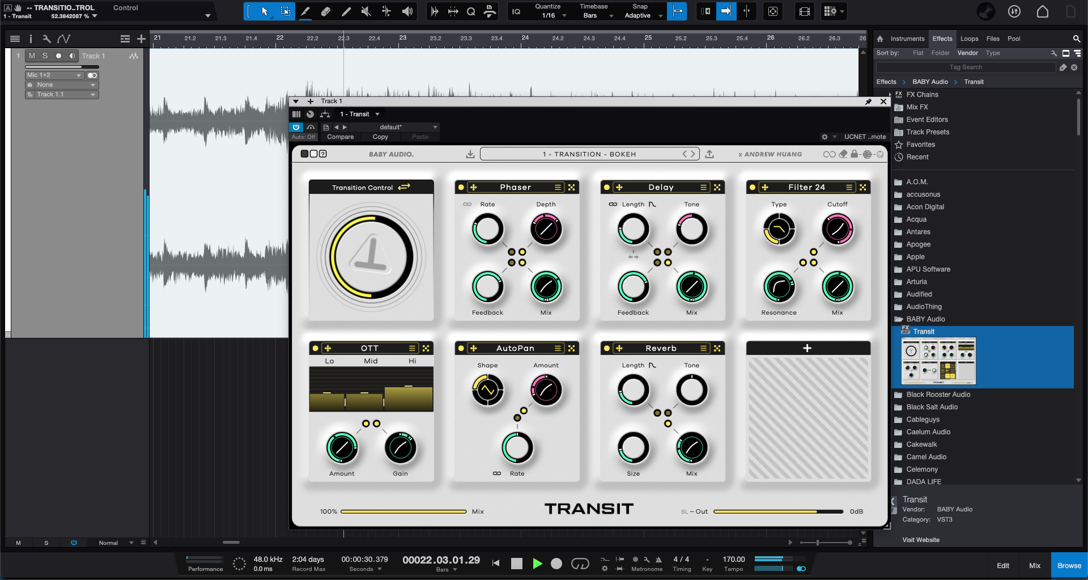Select the Range tool
The height and width of the screenshot is (580, 1088).
pos(285,11)
